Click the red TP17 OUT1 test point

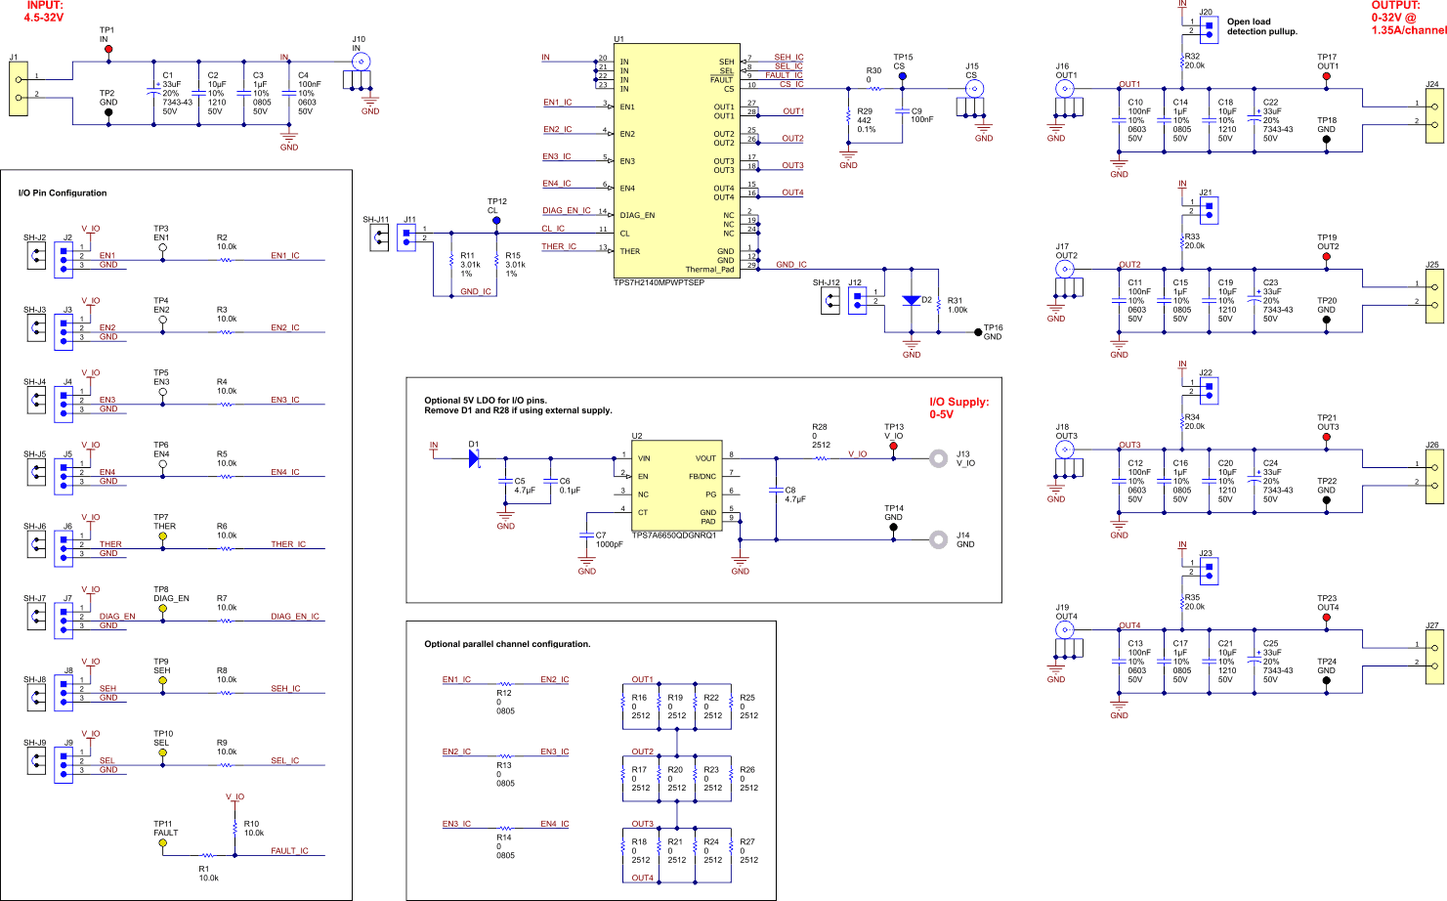pos(1327,75)
